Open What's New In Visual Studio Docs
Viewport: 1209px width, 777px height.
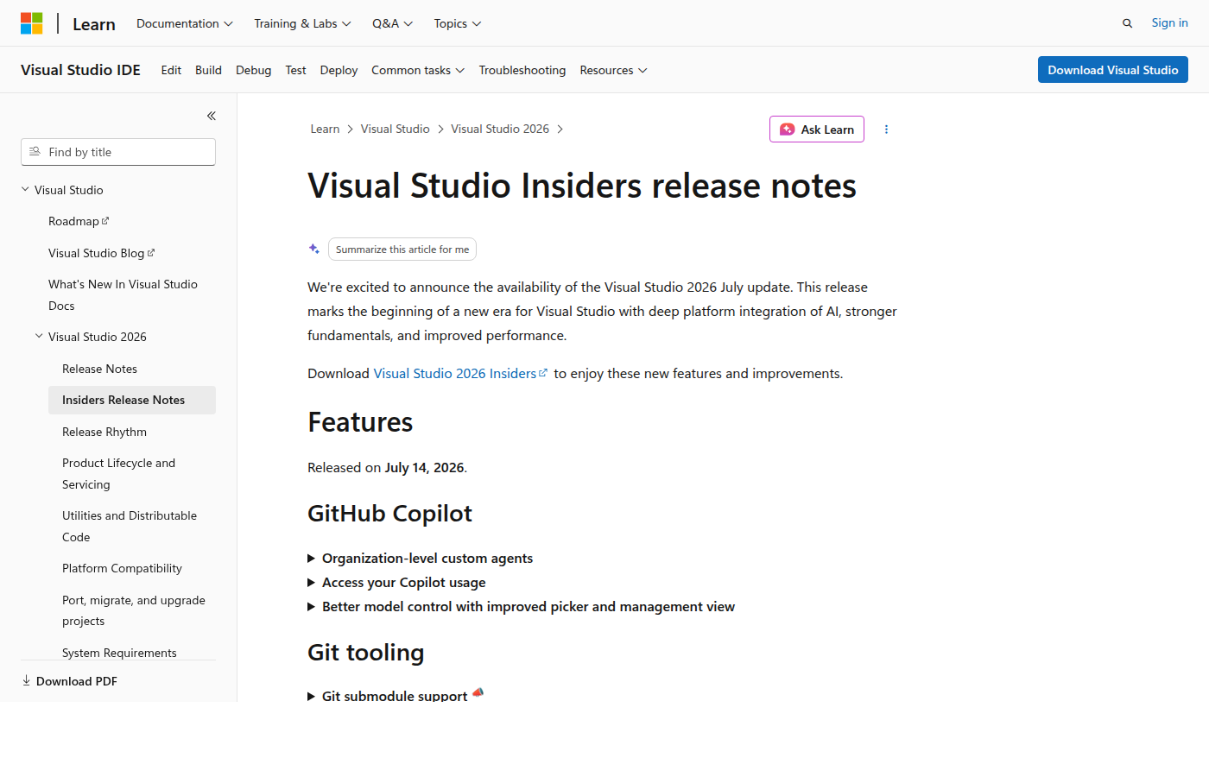click(123, 294)
